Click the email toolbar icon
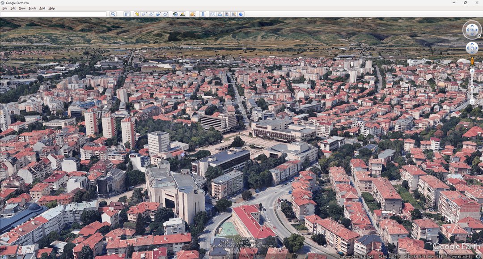The height and width of the screenshot is (259, 483). point(212,14)
